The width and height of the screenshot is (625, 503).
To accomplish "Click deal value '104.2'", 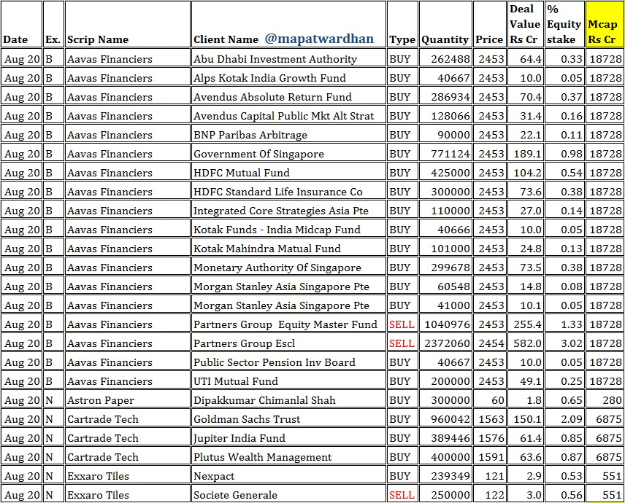I will point(527,173).
